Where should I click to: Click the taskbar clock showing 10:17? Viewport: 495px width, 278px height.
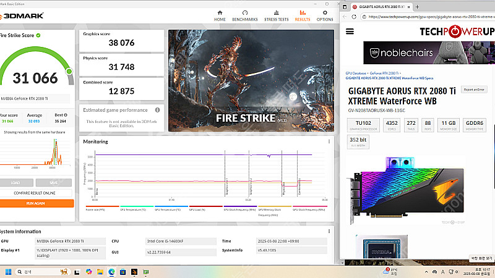point(476,272)
